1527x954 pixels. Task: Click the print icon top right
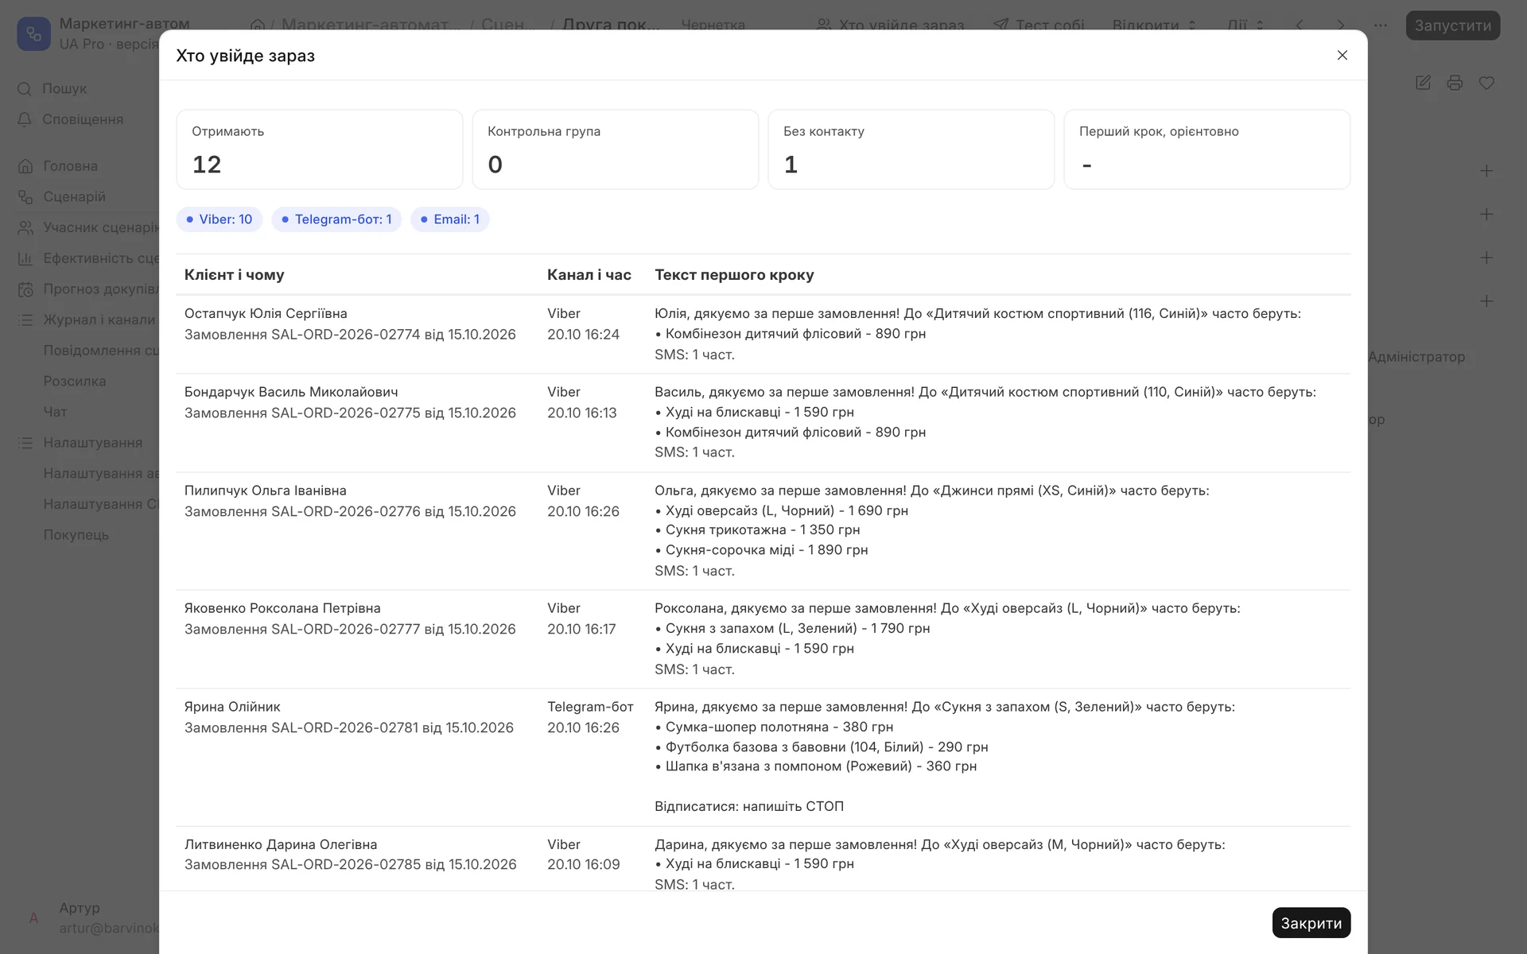tap(1455, 83)
